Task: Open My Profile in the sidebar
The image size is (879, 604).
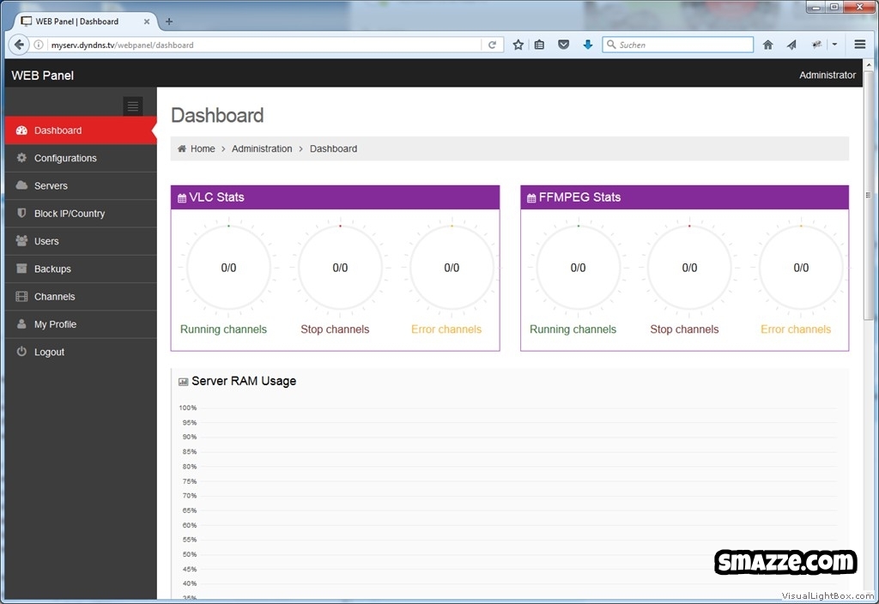Action: (x=81, y=324)
